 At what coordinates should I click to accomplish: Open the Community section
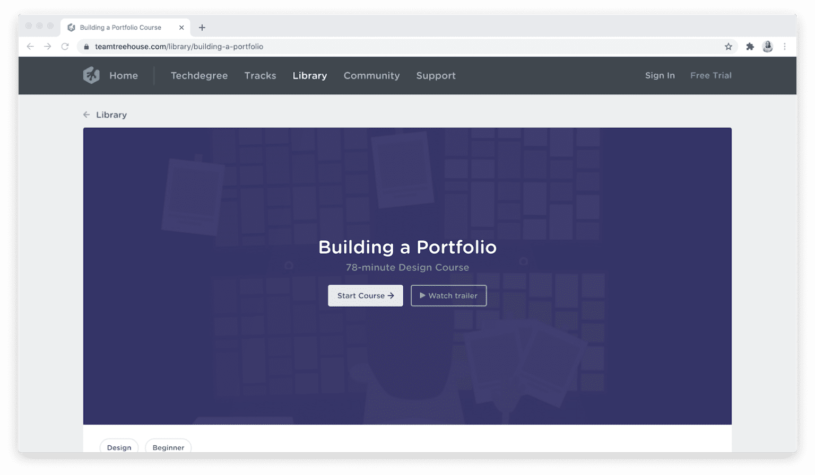(371, 76)
